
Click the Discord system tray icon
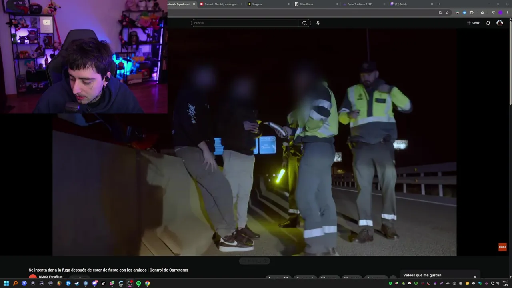coord(410,283)
